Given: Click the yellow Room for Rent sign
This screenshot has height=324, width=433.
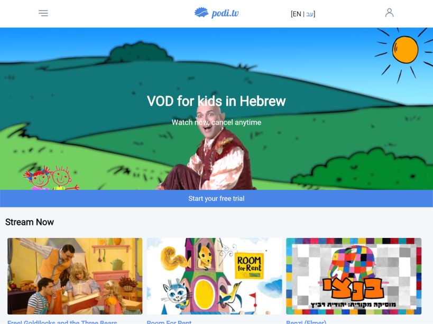Looking at the screenshot, I should pyautogui.click(x=249, y=265).
